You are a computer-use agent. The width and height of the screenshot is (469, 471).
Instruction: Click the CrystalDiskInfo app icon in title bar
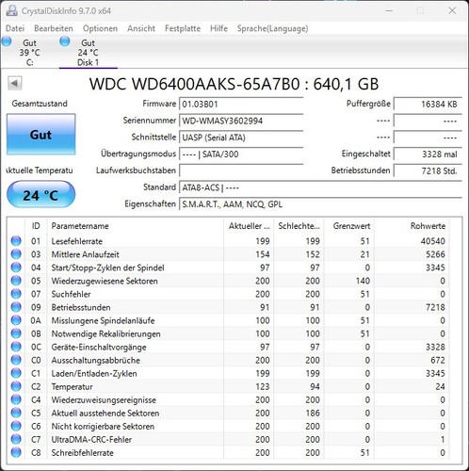pyautogui.click(x=11, y=10)
